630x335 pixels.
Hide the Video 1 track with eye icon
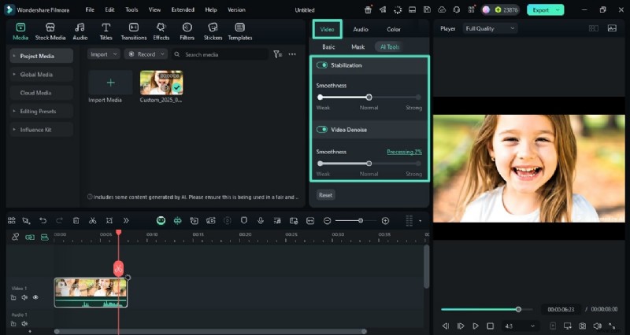(35, 297)
